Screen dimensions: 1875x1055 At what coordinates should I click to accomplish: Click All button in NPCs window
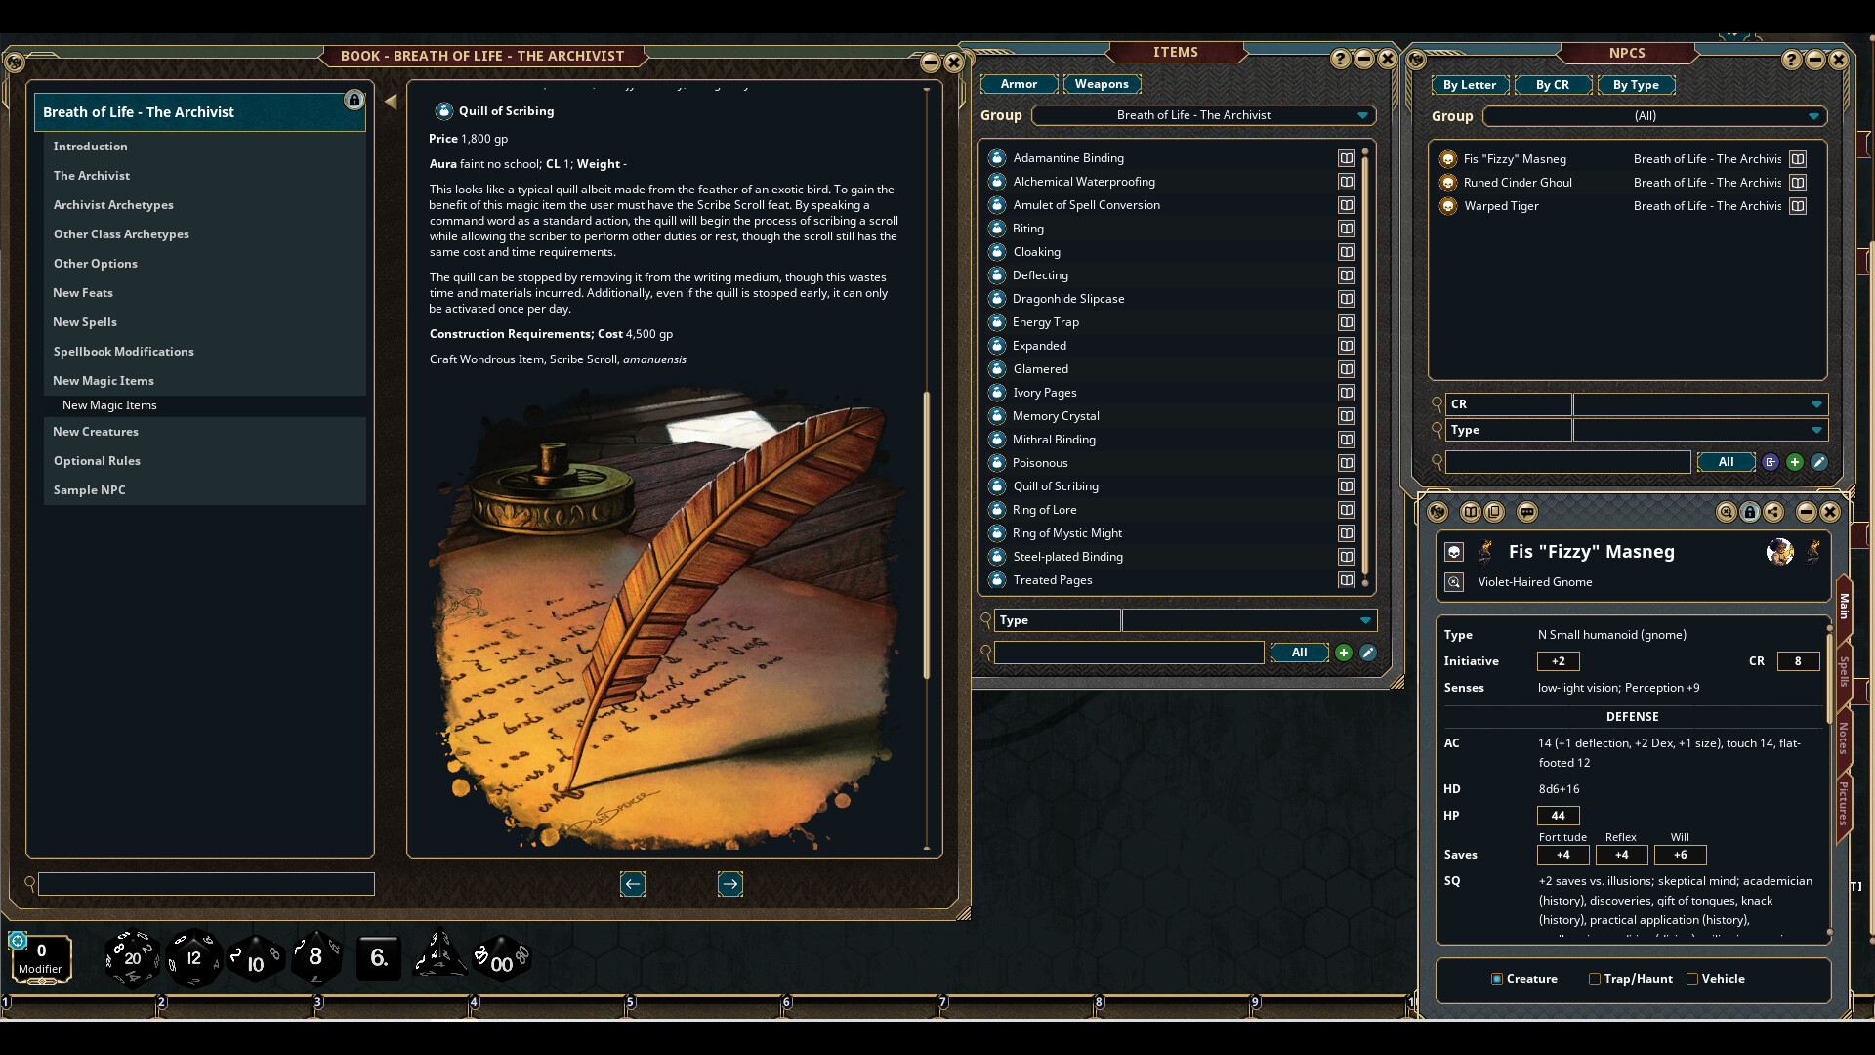(x=1726, y=462)
